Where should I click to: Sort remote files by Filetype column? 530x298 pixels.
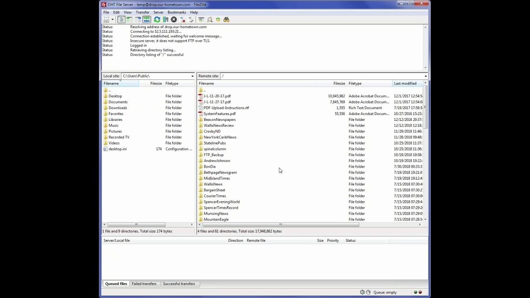coord(369,84)
